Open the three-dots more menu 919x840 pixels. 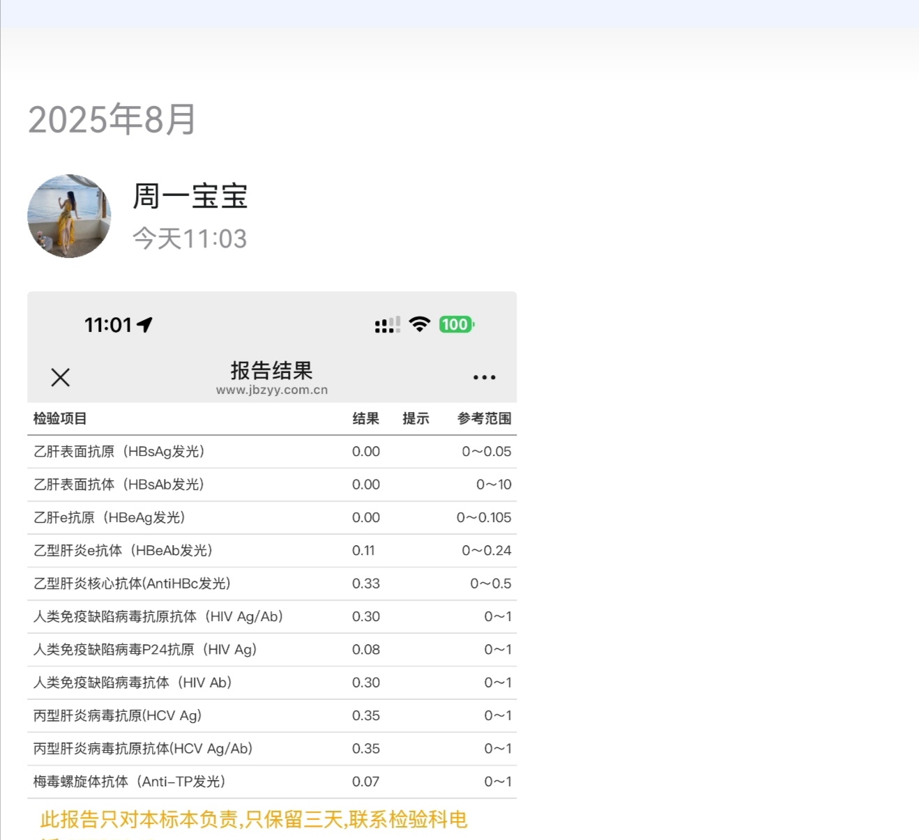point(484,377)
